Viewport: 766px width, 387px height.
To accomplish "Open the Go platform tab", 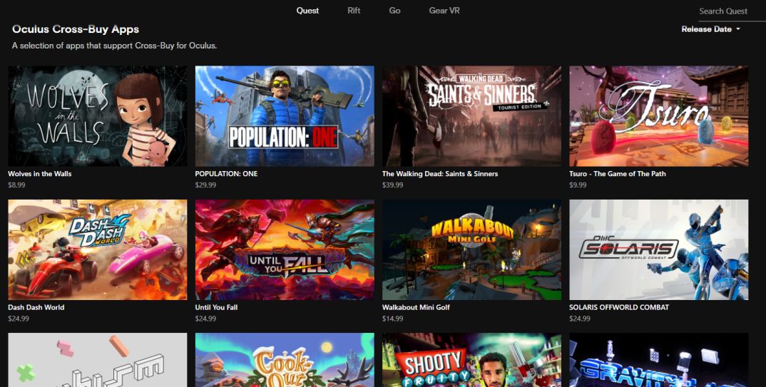I will pos(394,10).
